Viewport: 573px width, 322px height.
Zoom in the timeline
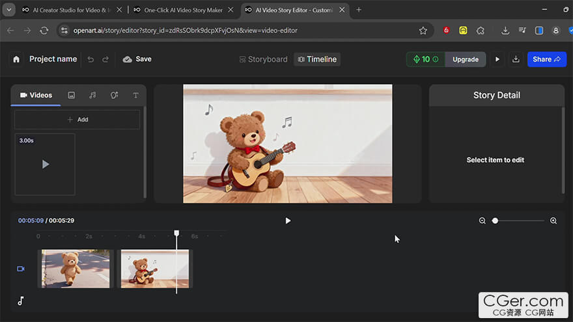click(553, 221)
